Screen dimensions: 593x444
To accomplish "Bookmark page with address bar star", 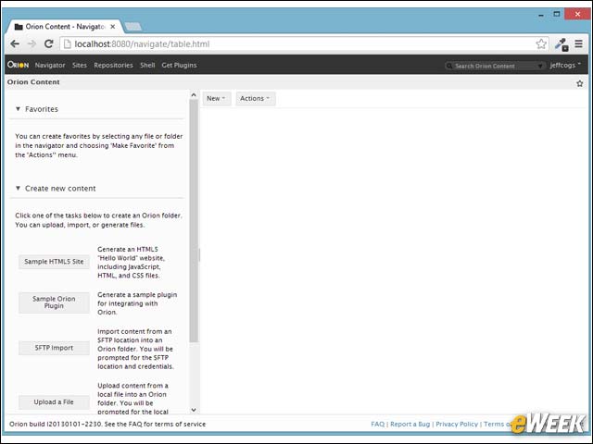I will 541,43.
